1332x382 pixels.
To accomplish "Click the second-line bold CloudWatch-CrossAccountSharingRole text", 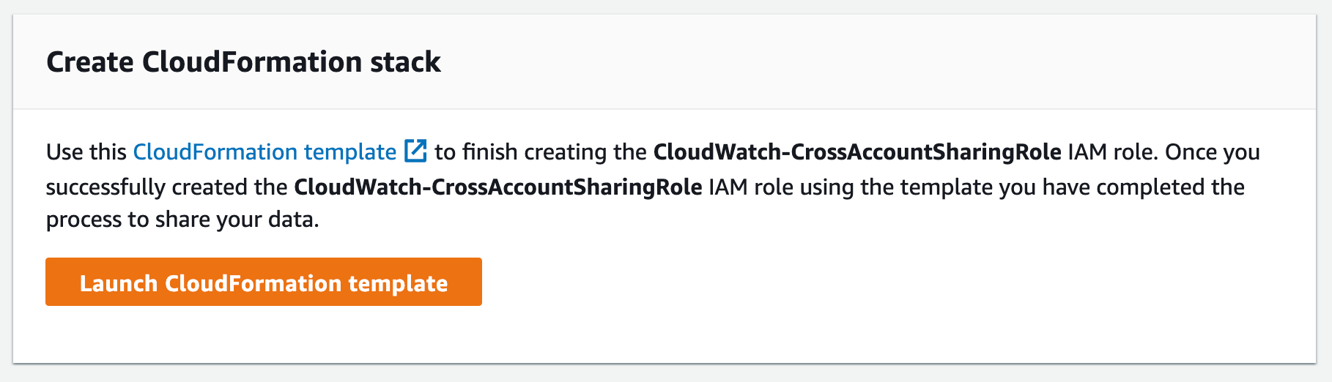I will [498, 187].
